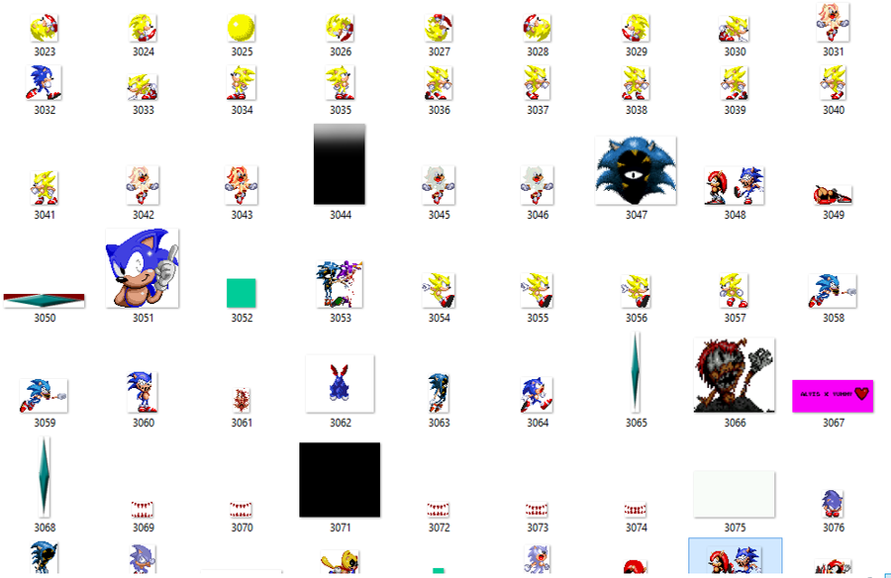Screen dimensions: 891x578
Task: Click Super Sonic running sprite 3054
Action: [439, 290]
